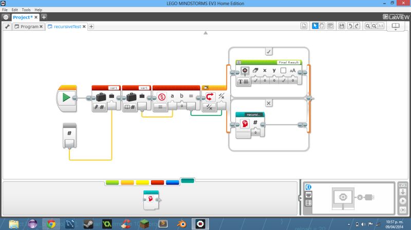Edit the Final Result text field
The image size is (411, 230).
[288, 62]
